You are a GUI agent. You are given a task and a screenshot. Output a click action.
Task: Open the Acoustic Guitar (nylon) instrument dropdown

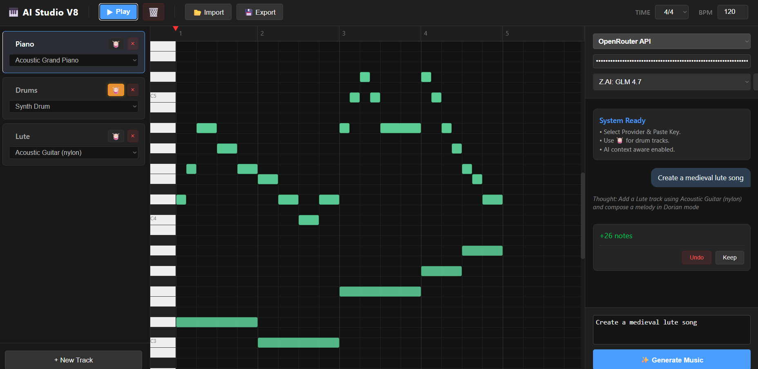pyautogui.click(x=74, y=153)
